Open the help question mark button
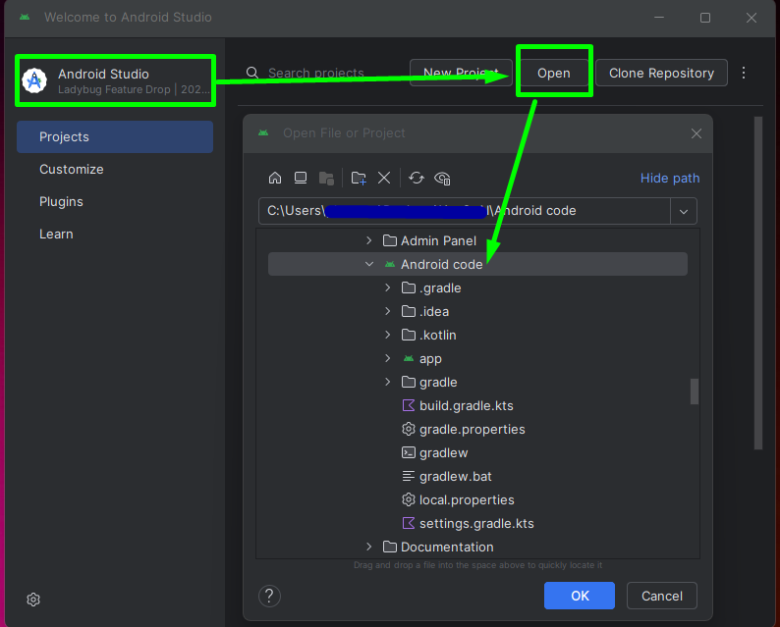The image size is (780, 627). click(269, 596)
